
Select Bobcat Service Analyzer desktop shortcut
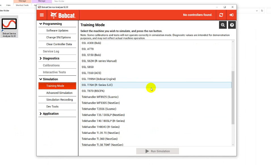coord(9,27)
